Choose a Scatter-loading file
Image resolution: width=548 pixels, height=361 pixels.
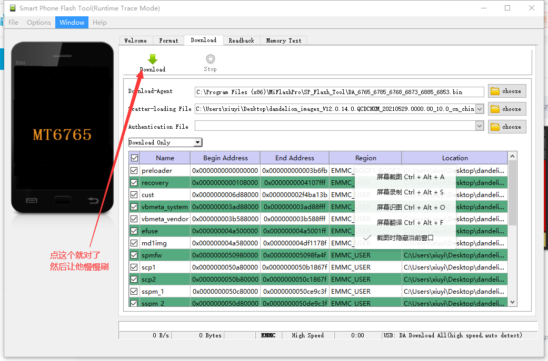pyautogui.click(x=507, y=109)
